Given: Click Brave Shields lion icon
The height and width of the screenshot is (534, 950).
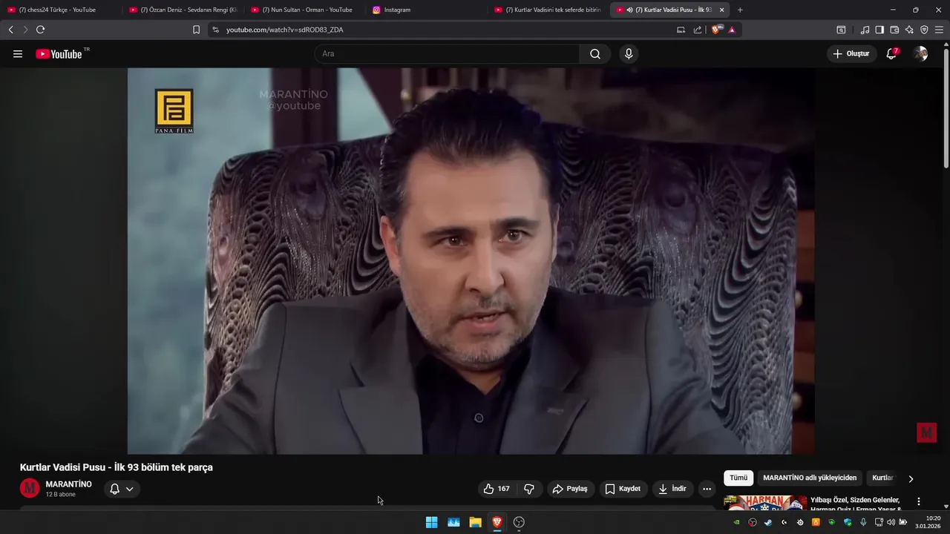Looking at the screenshot, I should click(x=715, y=30).
